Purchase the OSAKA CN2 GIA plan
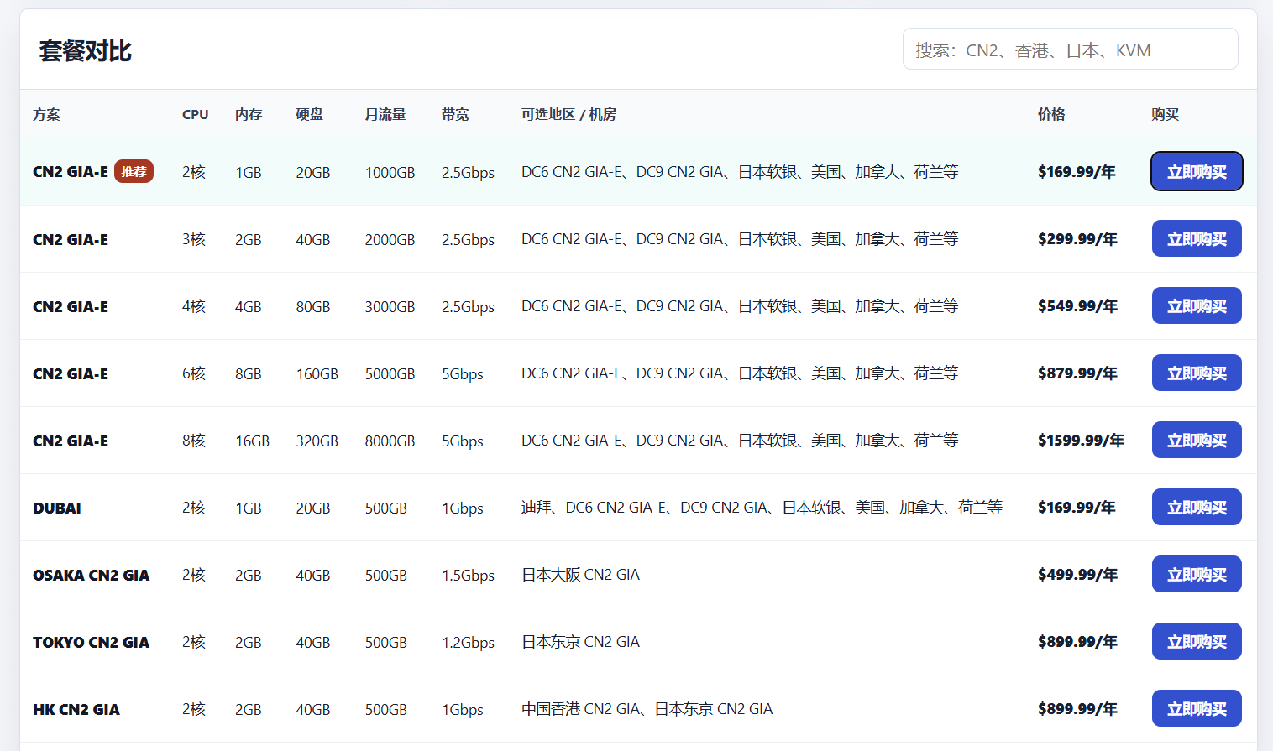Viewport: 1273px width, 751px height. (1197, 574)
